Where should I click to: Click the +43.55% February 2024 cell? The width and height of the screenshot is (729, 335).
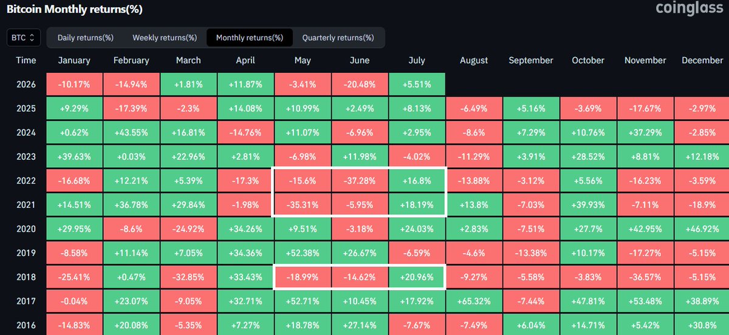131,133
